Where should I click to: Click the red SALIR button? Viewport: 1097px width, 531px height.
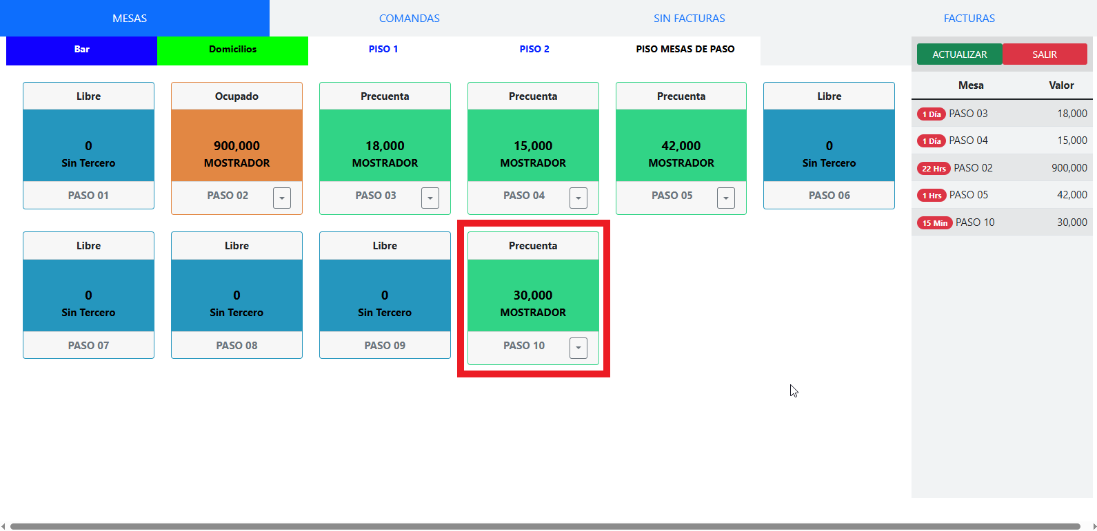pyautogui.click(x=1044, y=54)
